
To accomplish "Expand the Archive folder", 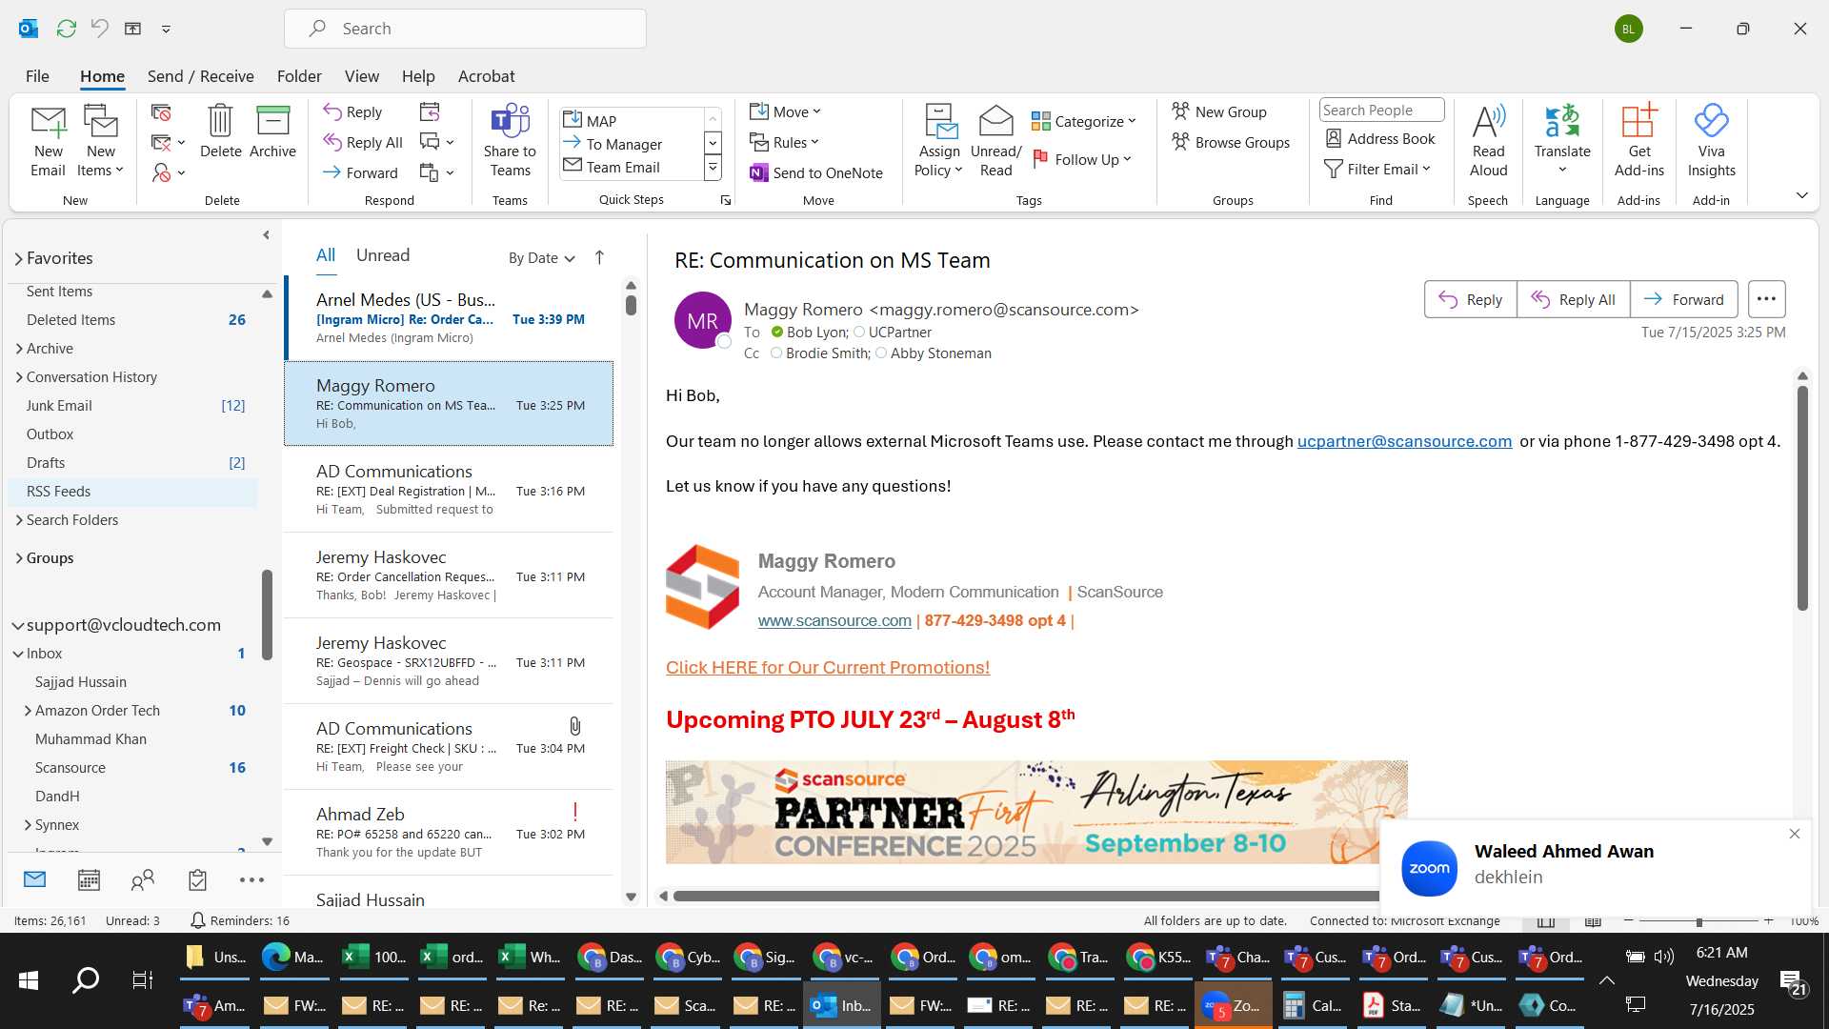I will [x=19, y=349].
